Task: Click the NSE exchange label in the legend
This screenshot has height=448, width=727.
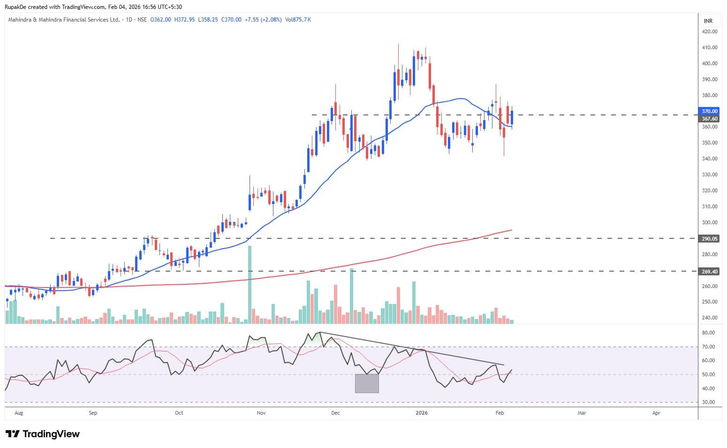Action: pos(143,20)
